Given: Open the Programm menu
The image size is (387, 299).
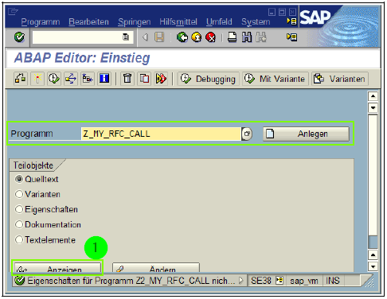Looking at the screenshot, I should click(x=41, y=21).
